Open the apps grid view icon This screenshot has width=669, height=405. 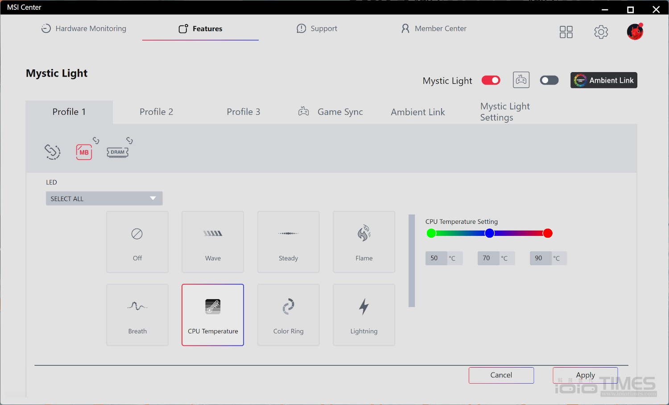click(x=566, y=32)
